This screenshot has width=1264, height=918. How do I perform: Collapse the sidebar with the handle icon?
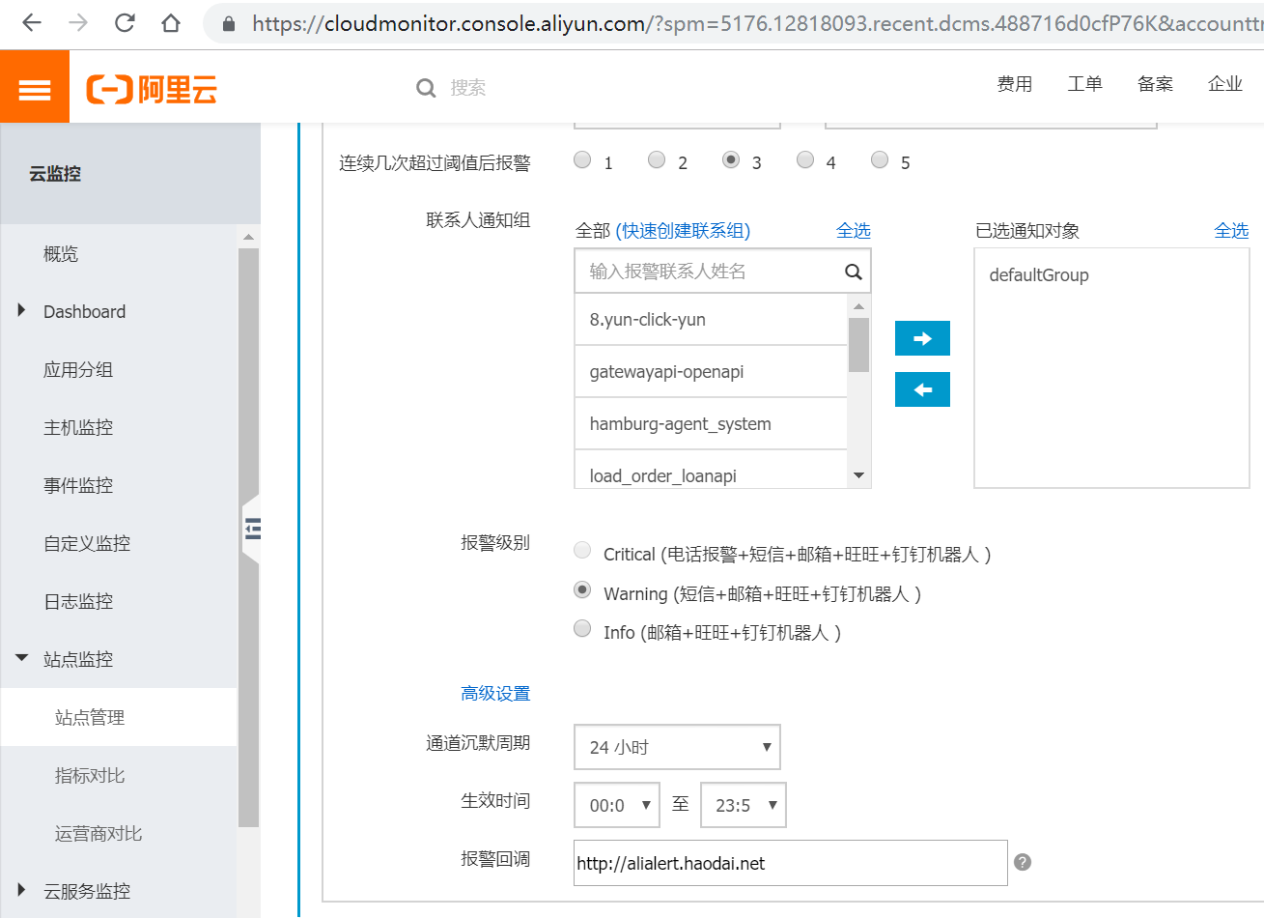(x=252, y=529)
